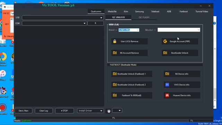Click the scrollbar down arrow in the background window
The height and width of the screenshot is (125, 222).
[215, 100]
